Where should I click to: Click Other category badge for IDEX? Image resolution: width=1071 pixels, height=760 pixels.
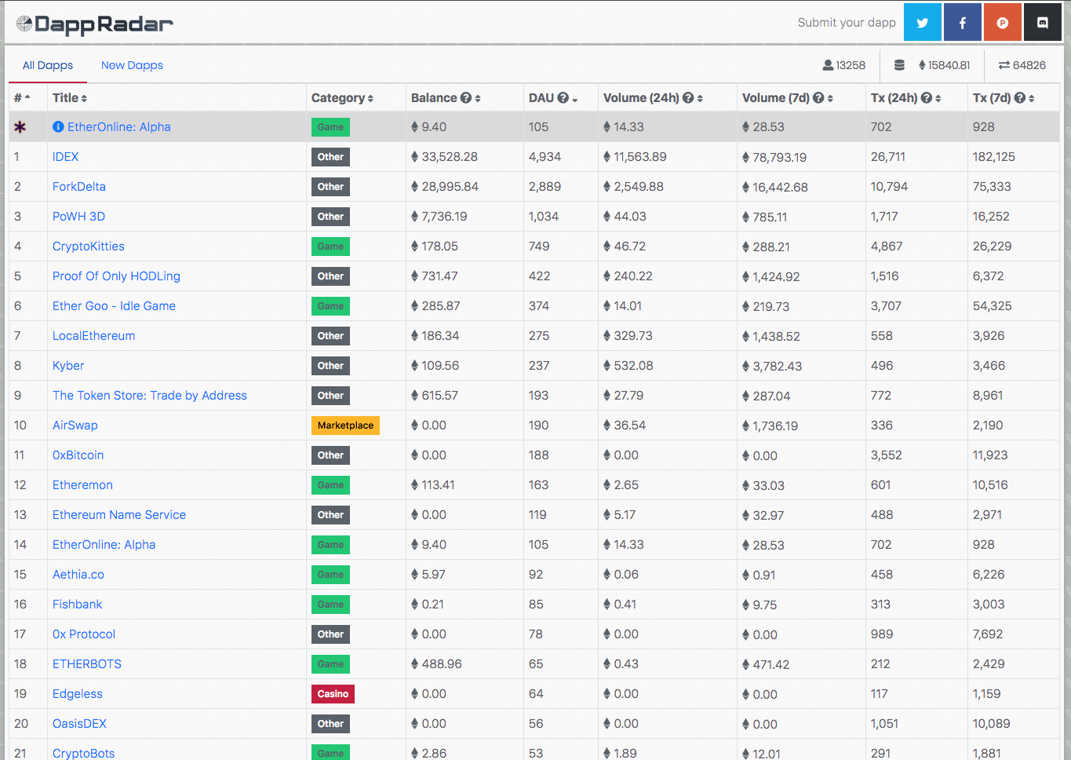330,156
